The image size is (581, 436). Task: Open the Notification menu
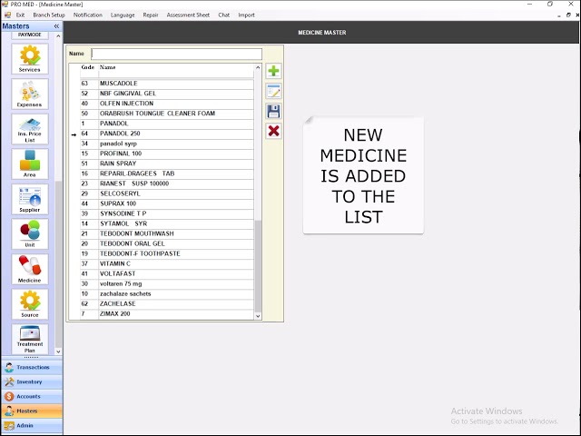(88, 15)
